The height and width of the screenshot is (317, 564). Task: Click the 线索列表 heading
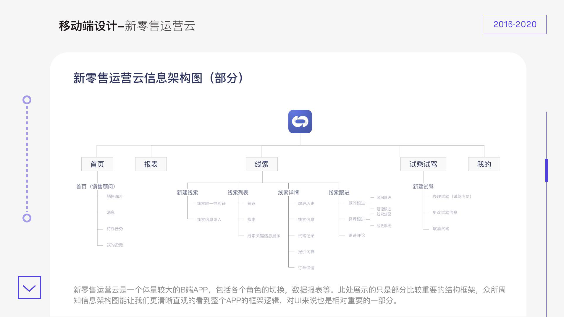238,193
